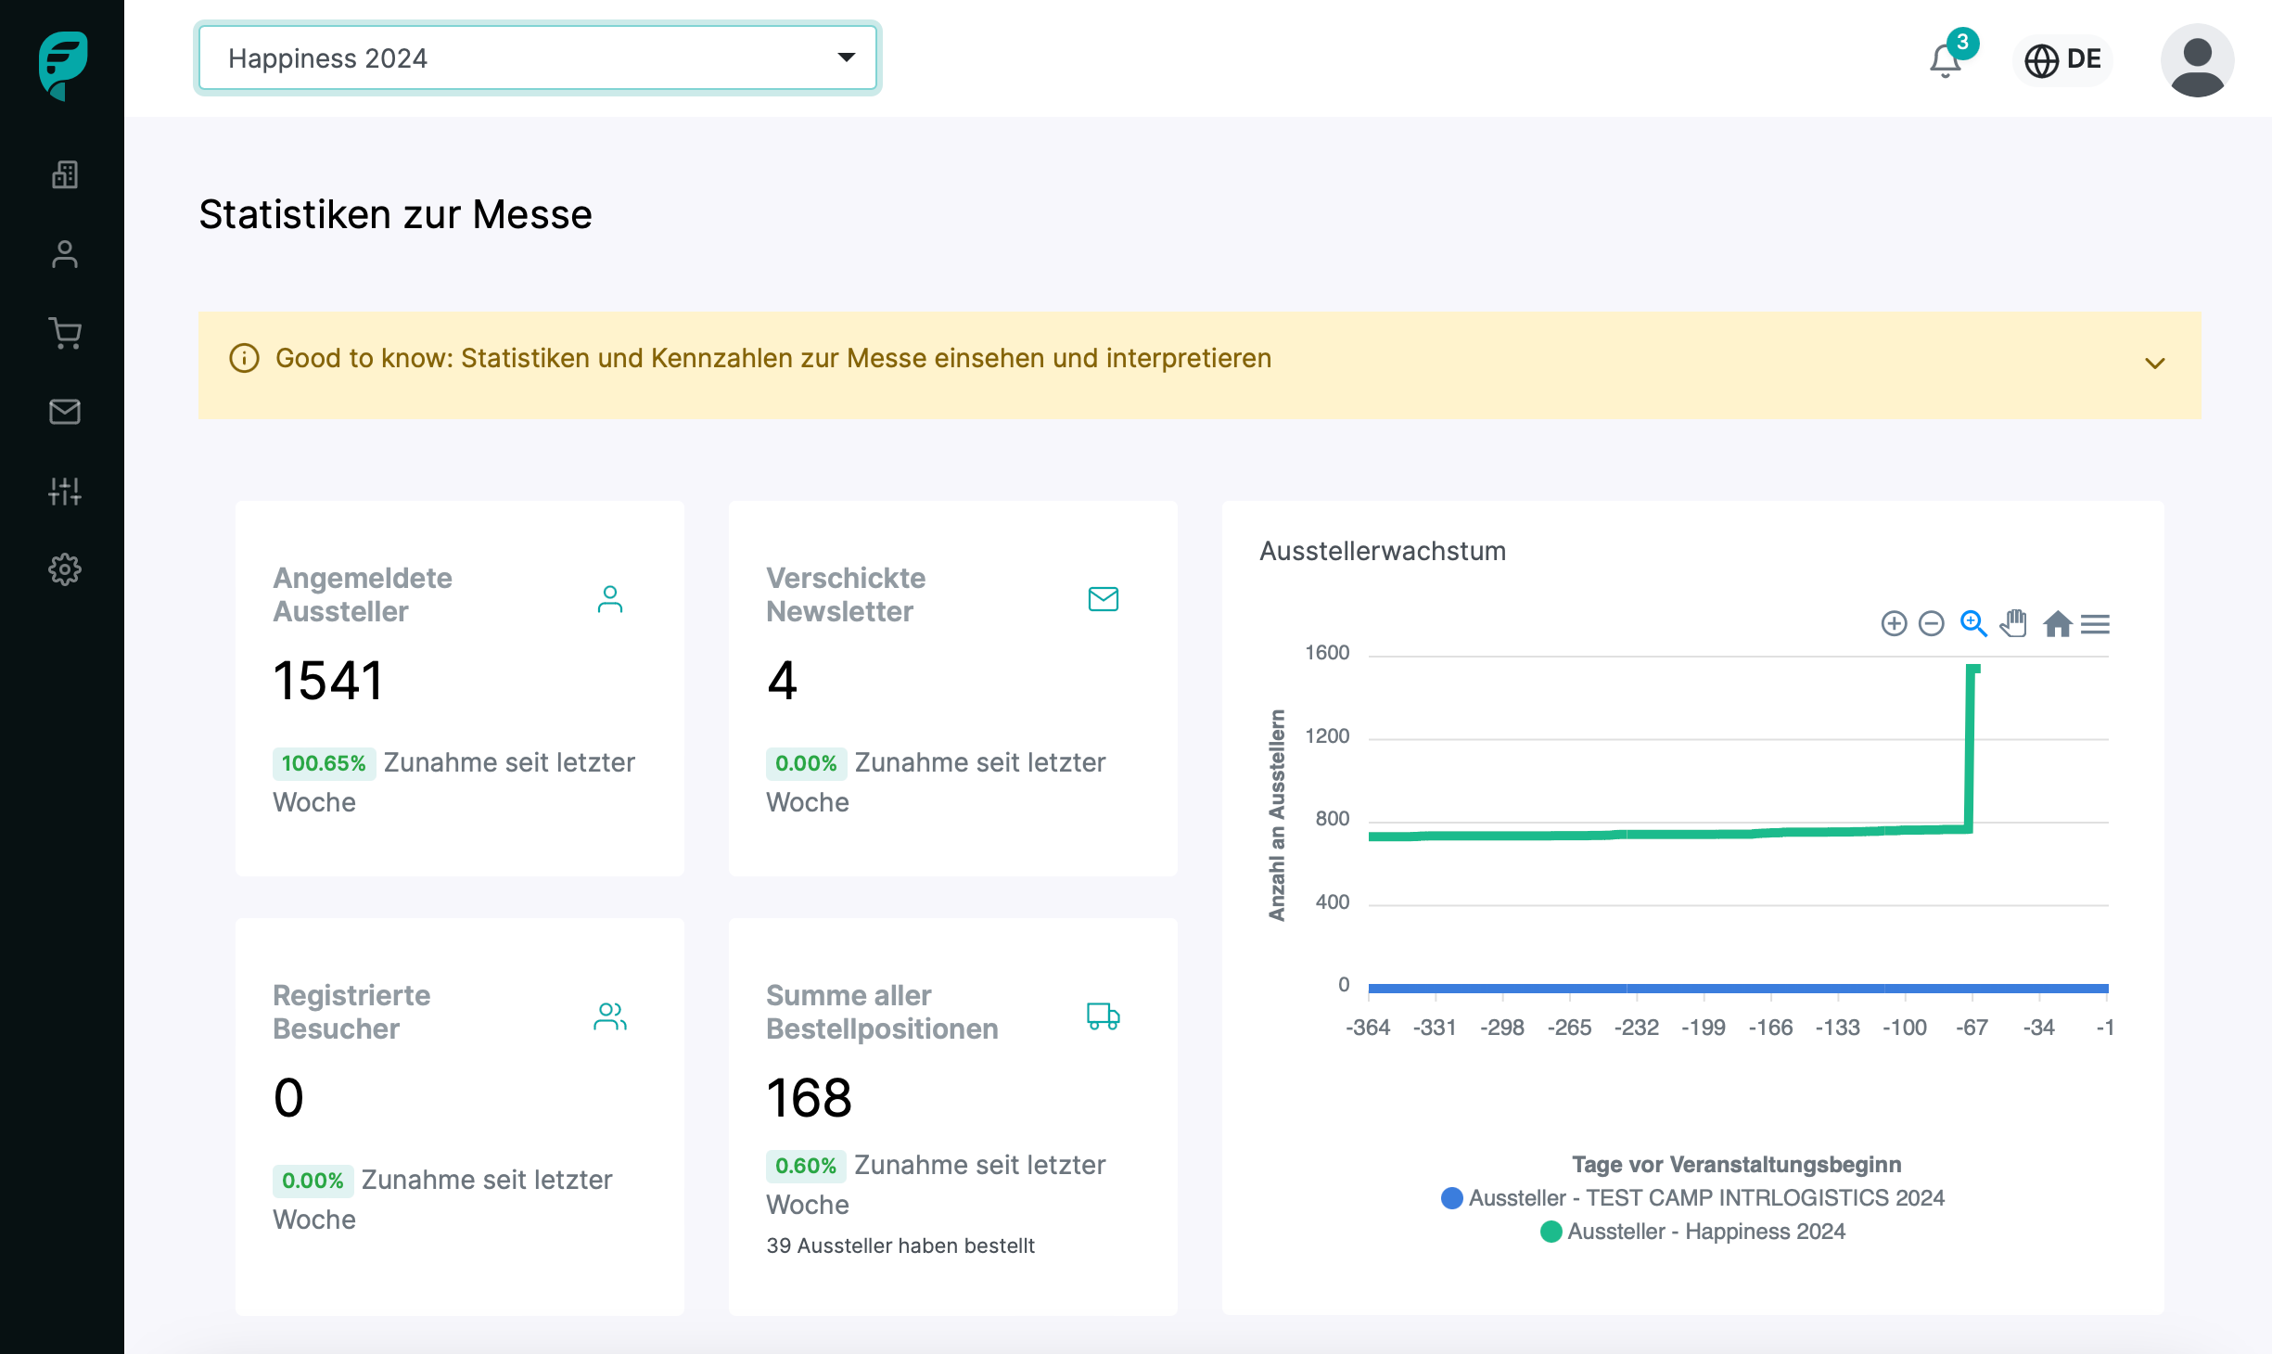2272x1354 pixels.
Task: Open the building dashboard sidebar item
Action: pyautogui.click(x=64, y=174)
